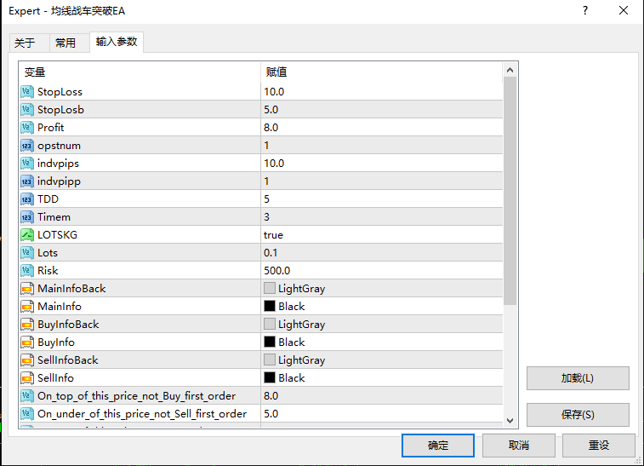Viewport: 644px width, 466px height.
Task: Click the TDD integer icon
Action: [26, 199]
